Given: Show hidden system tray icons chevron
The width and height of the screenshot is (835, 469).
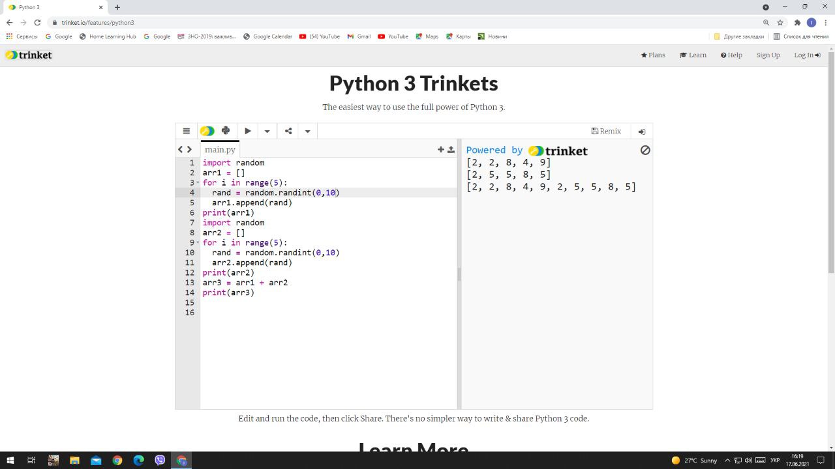Looking at the screenshot, I should [727, 461].
